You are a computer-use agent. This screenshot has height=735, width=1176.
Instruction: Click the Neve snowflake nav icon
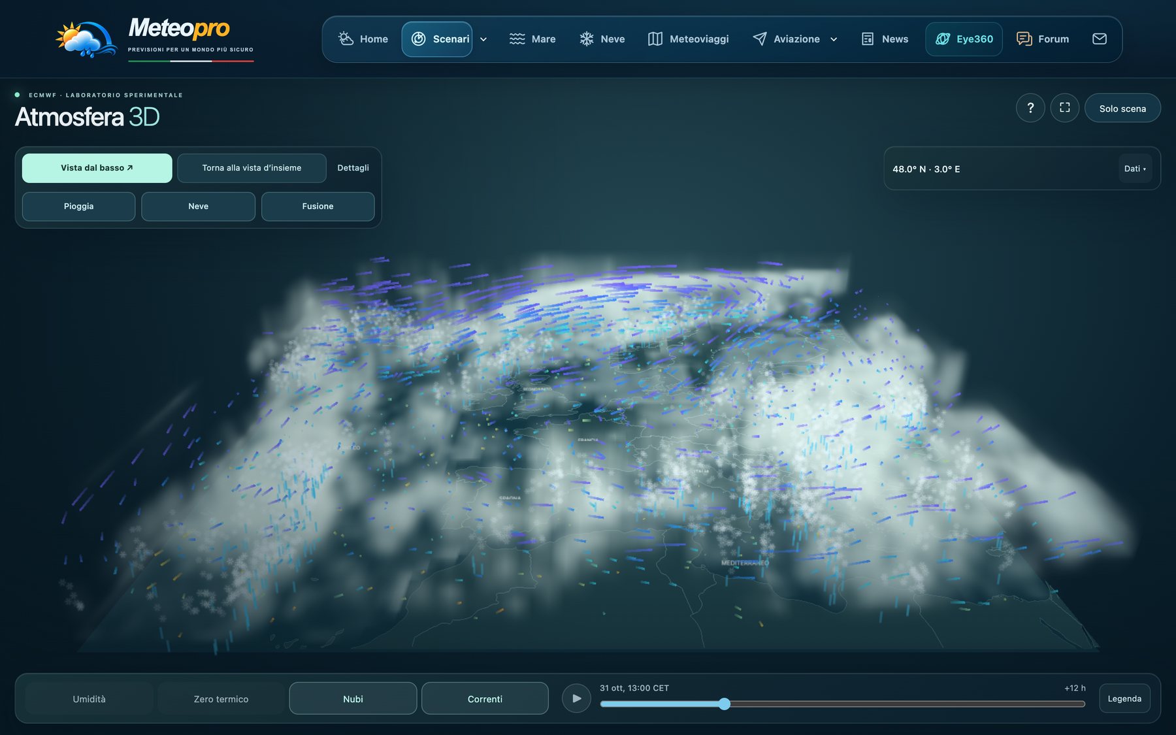coord(587,39)
